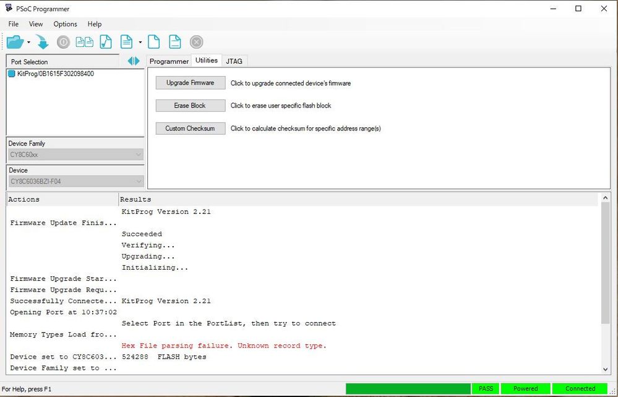This screenshot has width=618, height=397.
Task: Click the green progress bar in status bar
Action: (x=408, y=389)
